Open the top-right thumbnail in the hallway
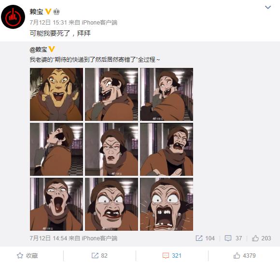The image size is (280, 263). pyautogui.click(x=167, y=94)
